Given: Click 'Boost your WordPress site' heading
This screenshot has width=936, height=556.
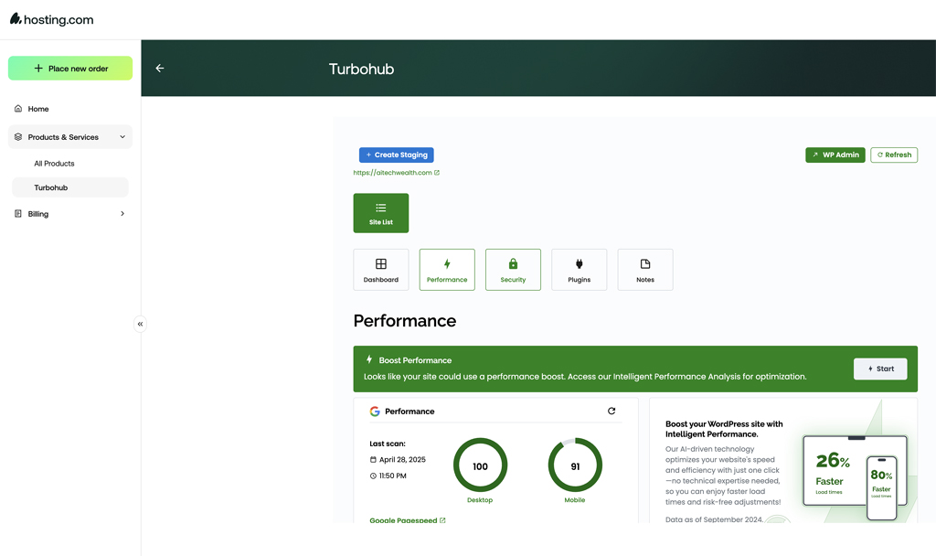Looking at the screenshot, I should point(724,429).
